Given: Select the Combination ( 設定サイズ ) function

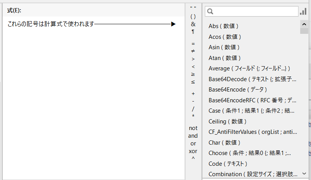Looking at the screenshot, I should click(253, 174).
